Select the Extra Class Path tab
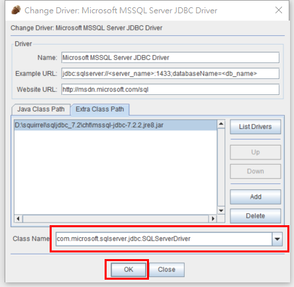Screen dimensions: 294x287 pos(100,109)
